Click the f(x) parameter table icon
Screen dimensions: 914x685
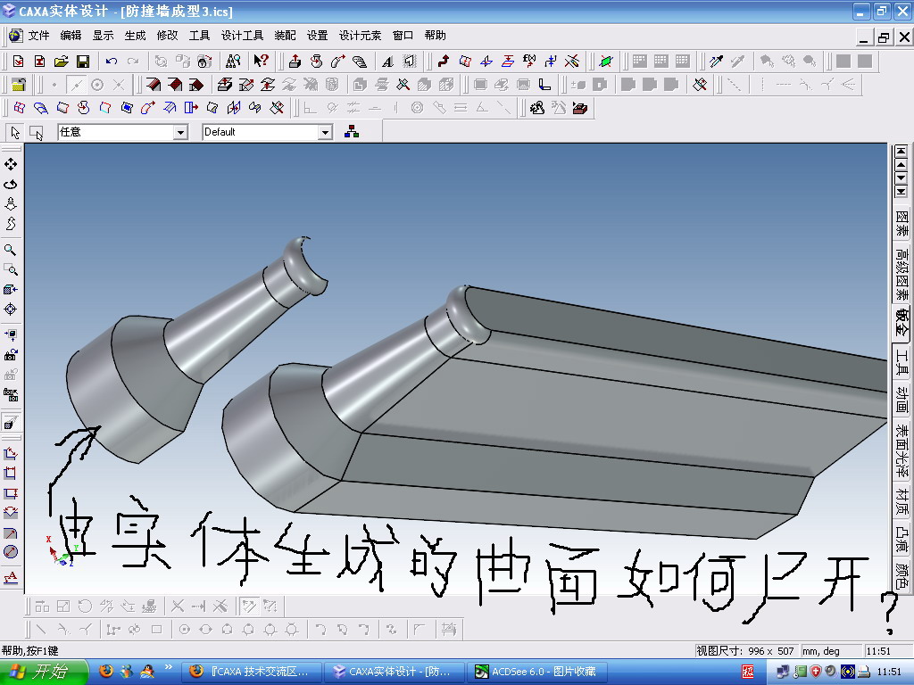(x=529, y=61)
